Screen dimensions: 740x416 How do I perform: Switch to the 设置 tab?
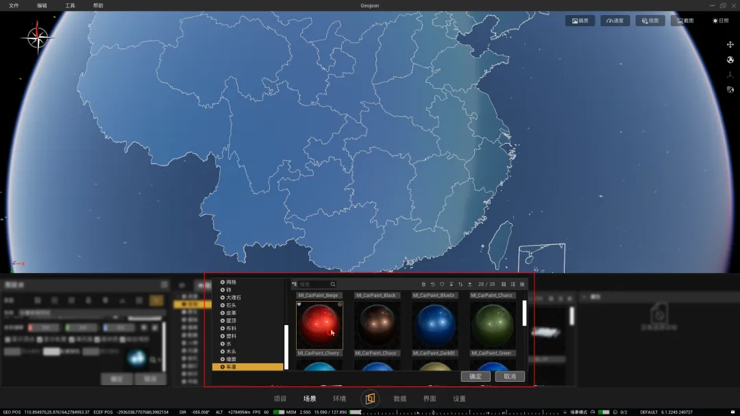coord(460,399)
